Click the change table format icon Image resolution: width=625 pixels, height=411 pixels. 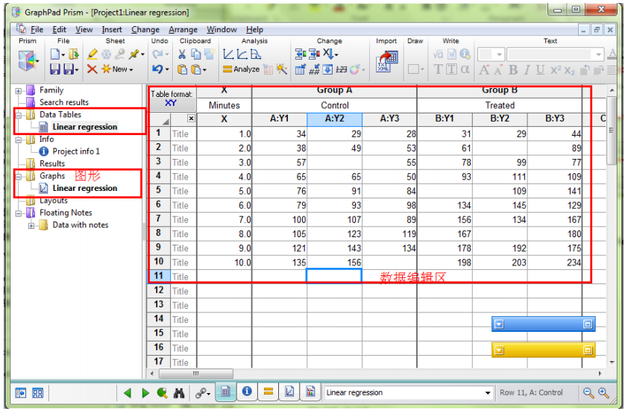pos(301,69)
